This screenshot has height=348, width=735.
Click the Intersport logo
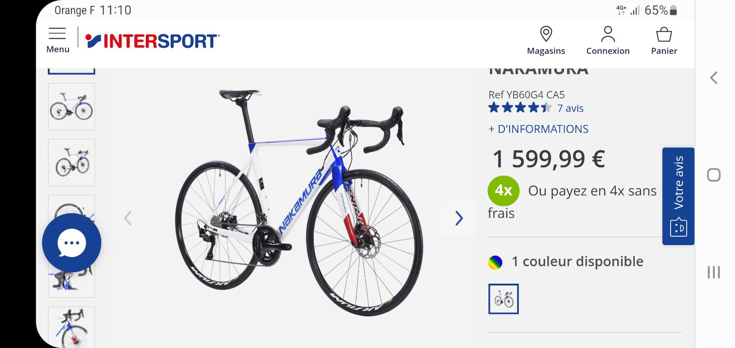tap(153, 41)
